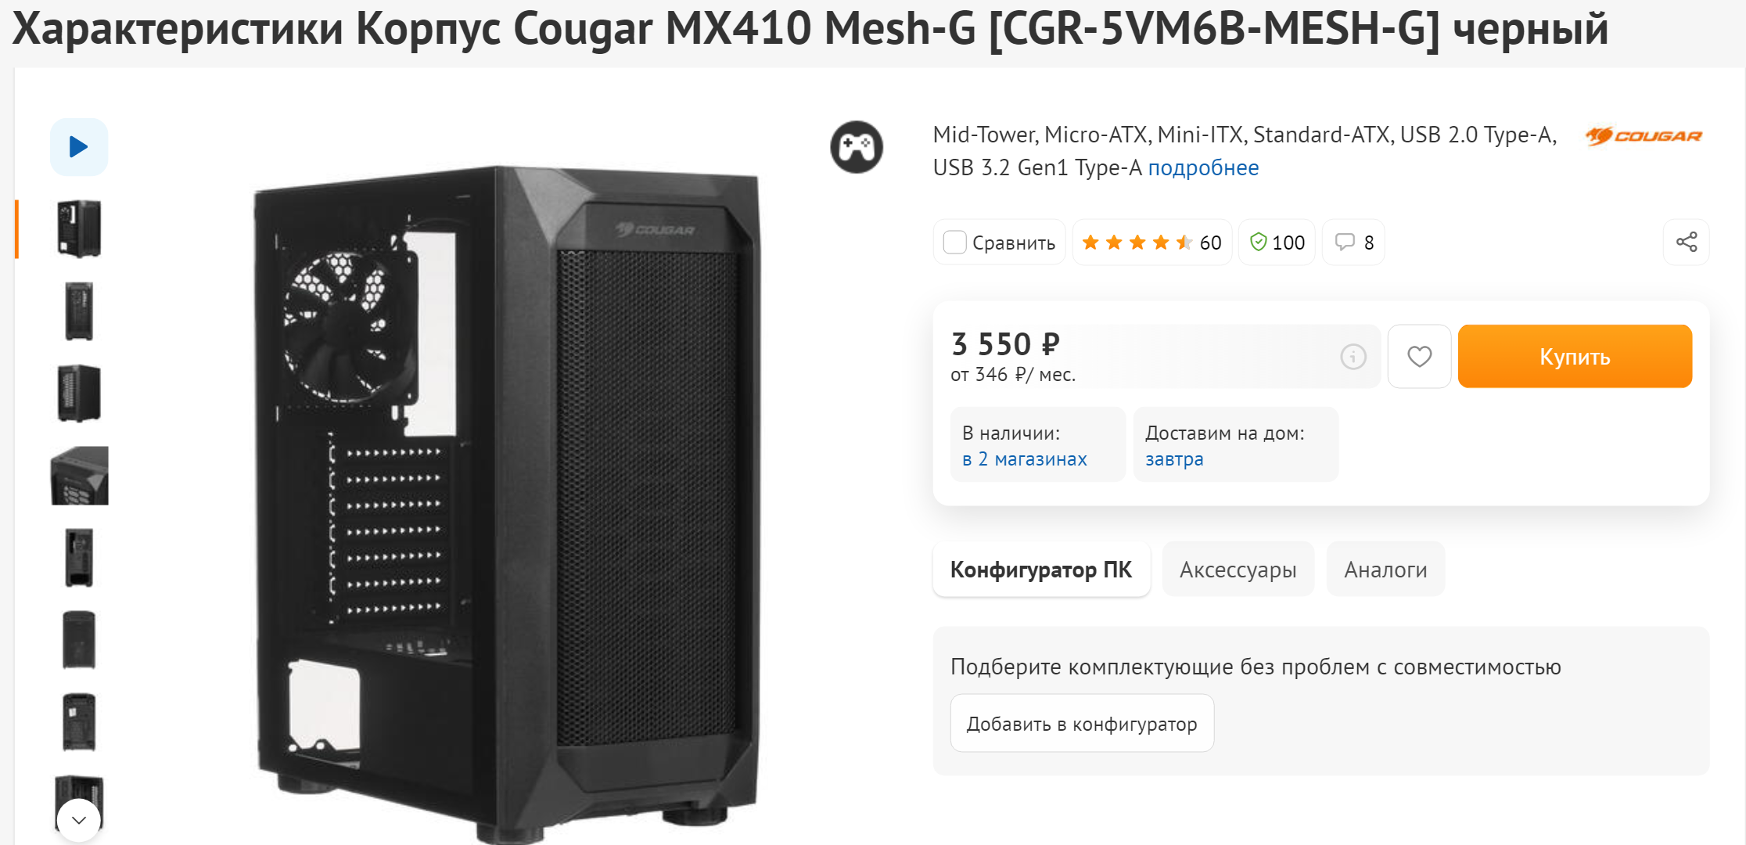
Task: Click Добавить в конфигуратор button
Action: 1082,724
